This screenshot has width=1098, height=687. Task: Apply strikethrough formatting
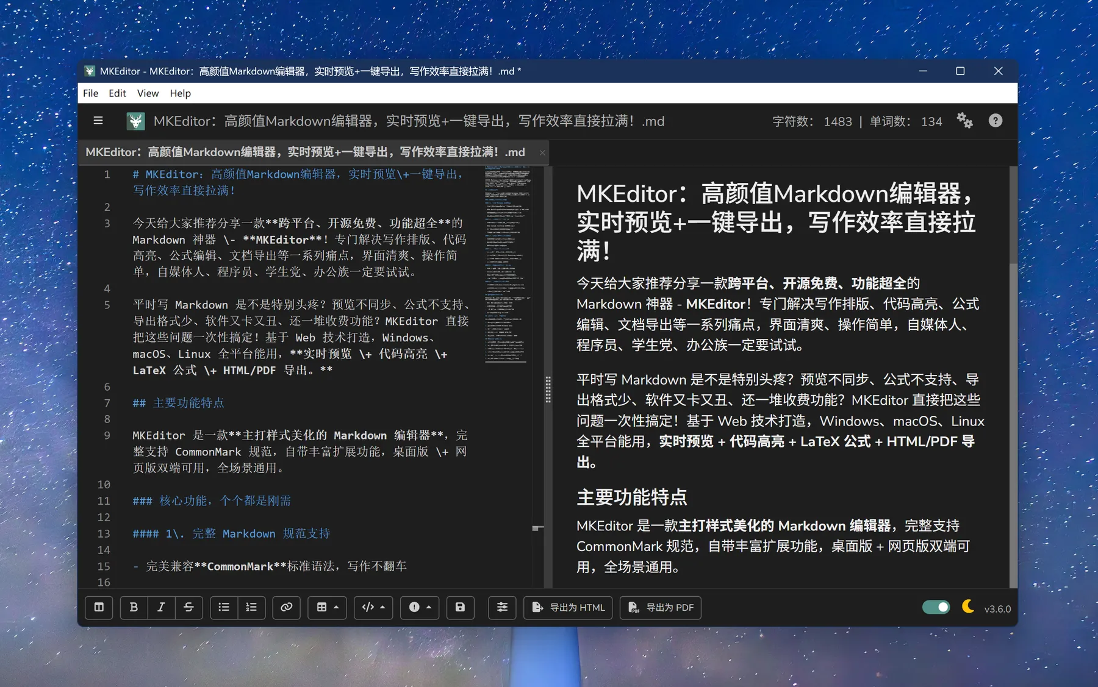188,607
